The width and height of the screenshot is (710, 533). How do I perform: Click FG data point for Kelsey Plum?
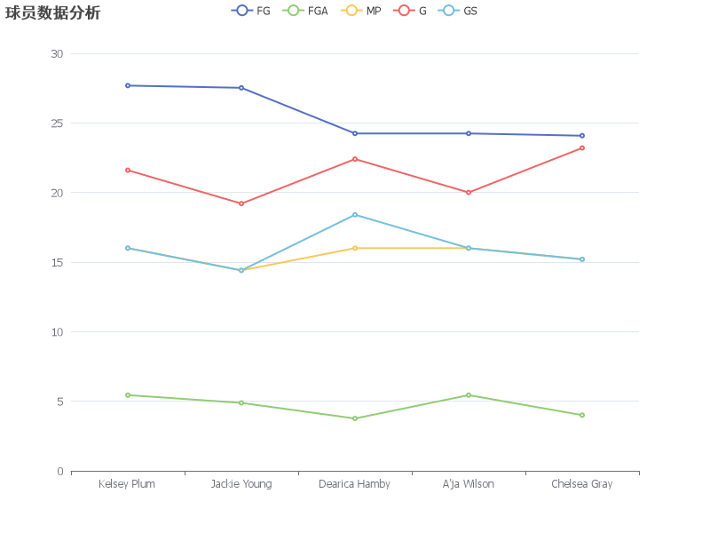[128, 85]
